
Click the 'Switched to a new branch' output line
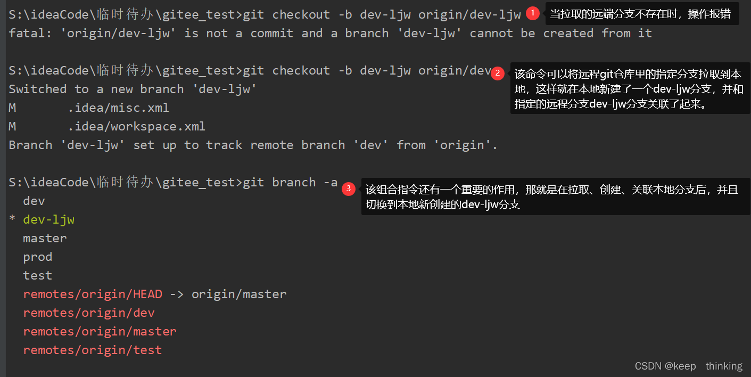point(133,89)
